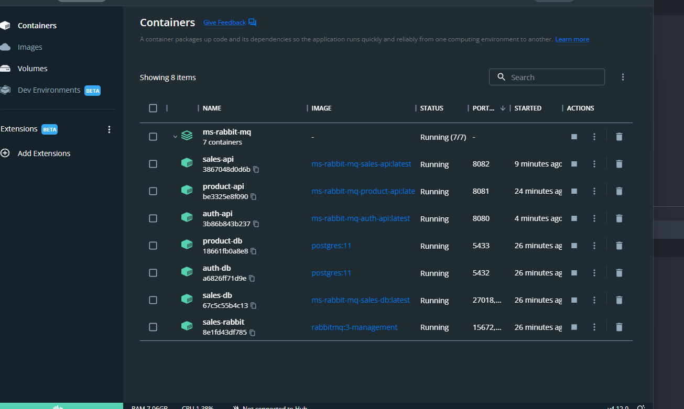
Task: Delete the auth-db container
Action: 619,273
